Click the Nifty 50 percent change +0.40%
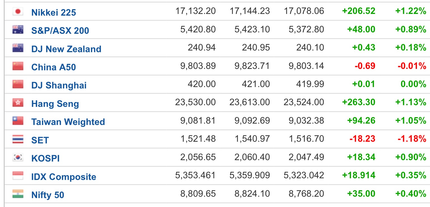 (x=410, y=193)
